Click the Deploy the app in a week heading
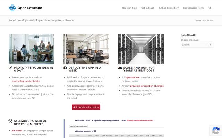This screenshot has height=138, width=222. click(85, 69)
